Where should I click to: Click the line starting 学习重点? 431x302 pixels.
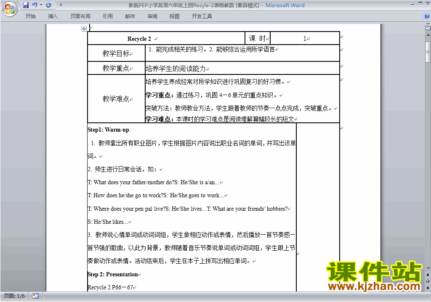[212, 95]
